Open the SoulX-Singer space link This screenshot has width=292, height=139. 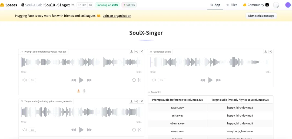point(57,5)
